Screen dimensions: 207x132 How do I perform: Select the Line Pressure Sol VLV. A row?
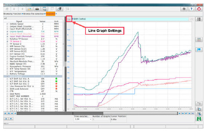coord(33,86)
